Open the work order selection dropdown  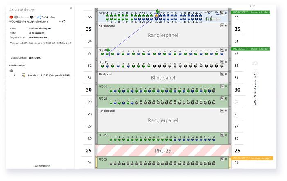click(60, 22)
